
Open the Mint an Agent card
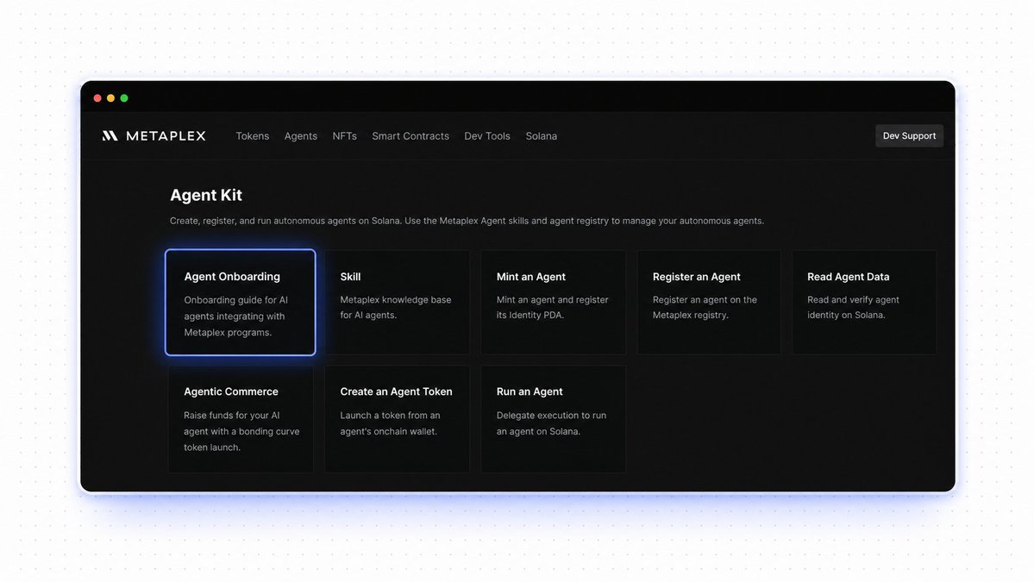[554, 303]
